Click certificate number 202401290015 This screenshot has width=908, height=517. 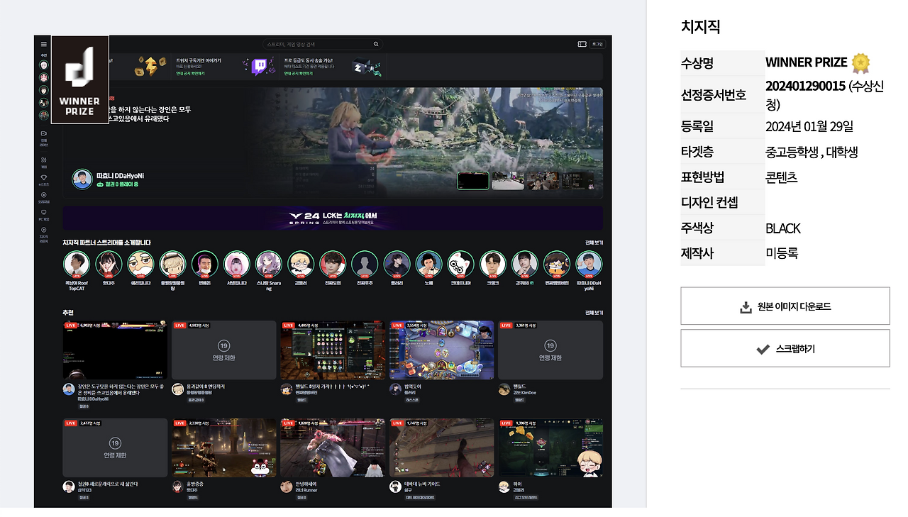coord(805,86)
